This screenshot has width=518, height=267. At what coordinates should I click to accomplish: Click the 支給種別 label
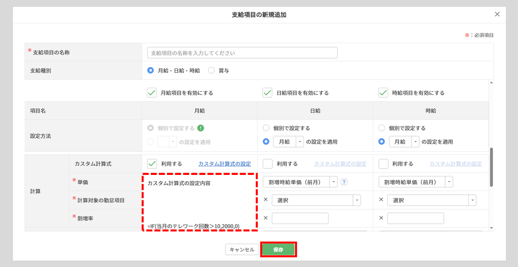40,70
